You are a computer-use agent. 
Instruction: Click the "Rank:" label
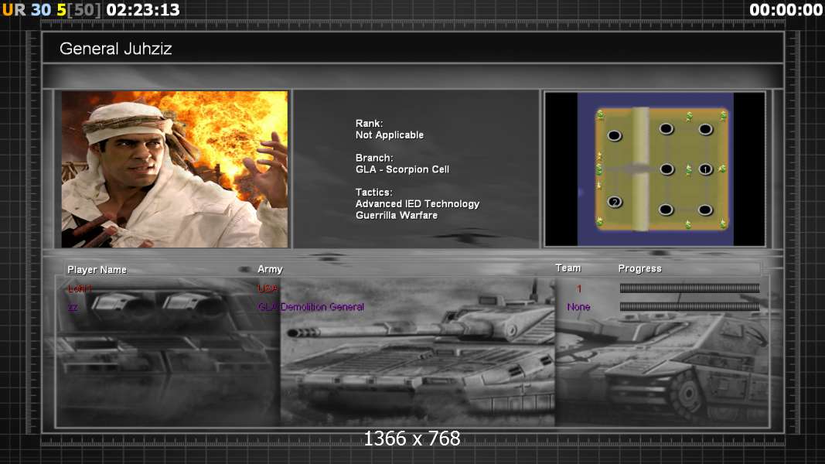pos(369,123)
